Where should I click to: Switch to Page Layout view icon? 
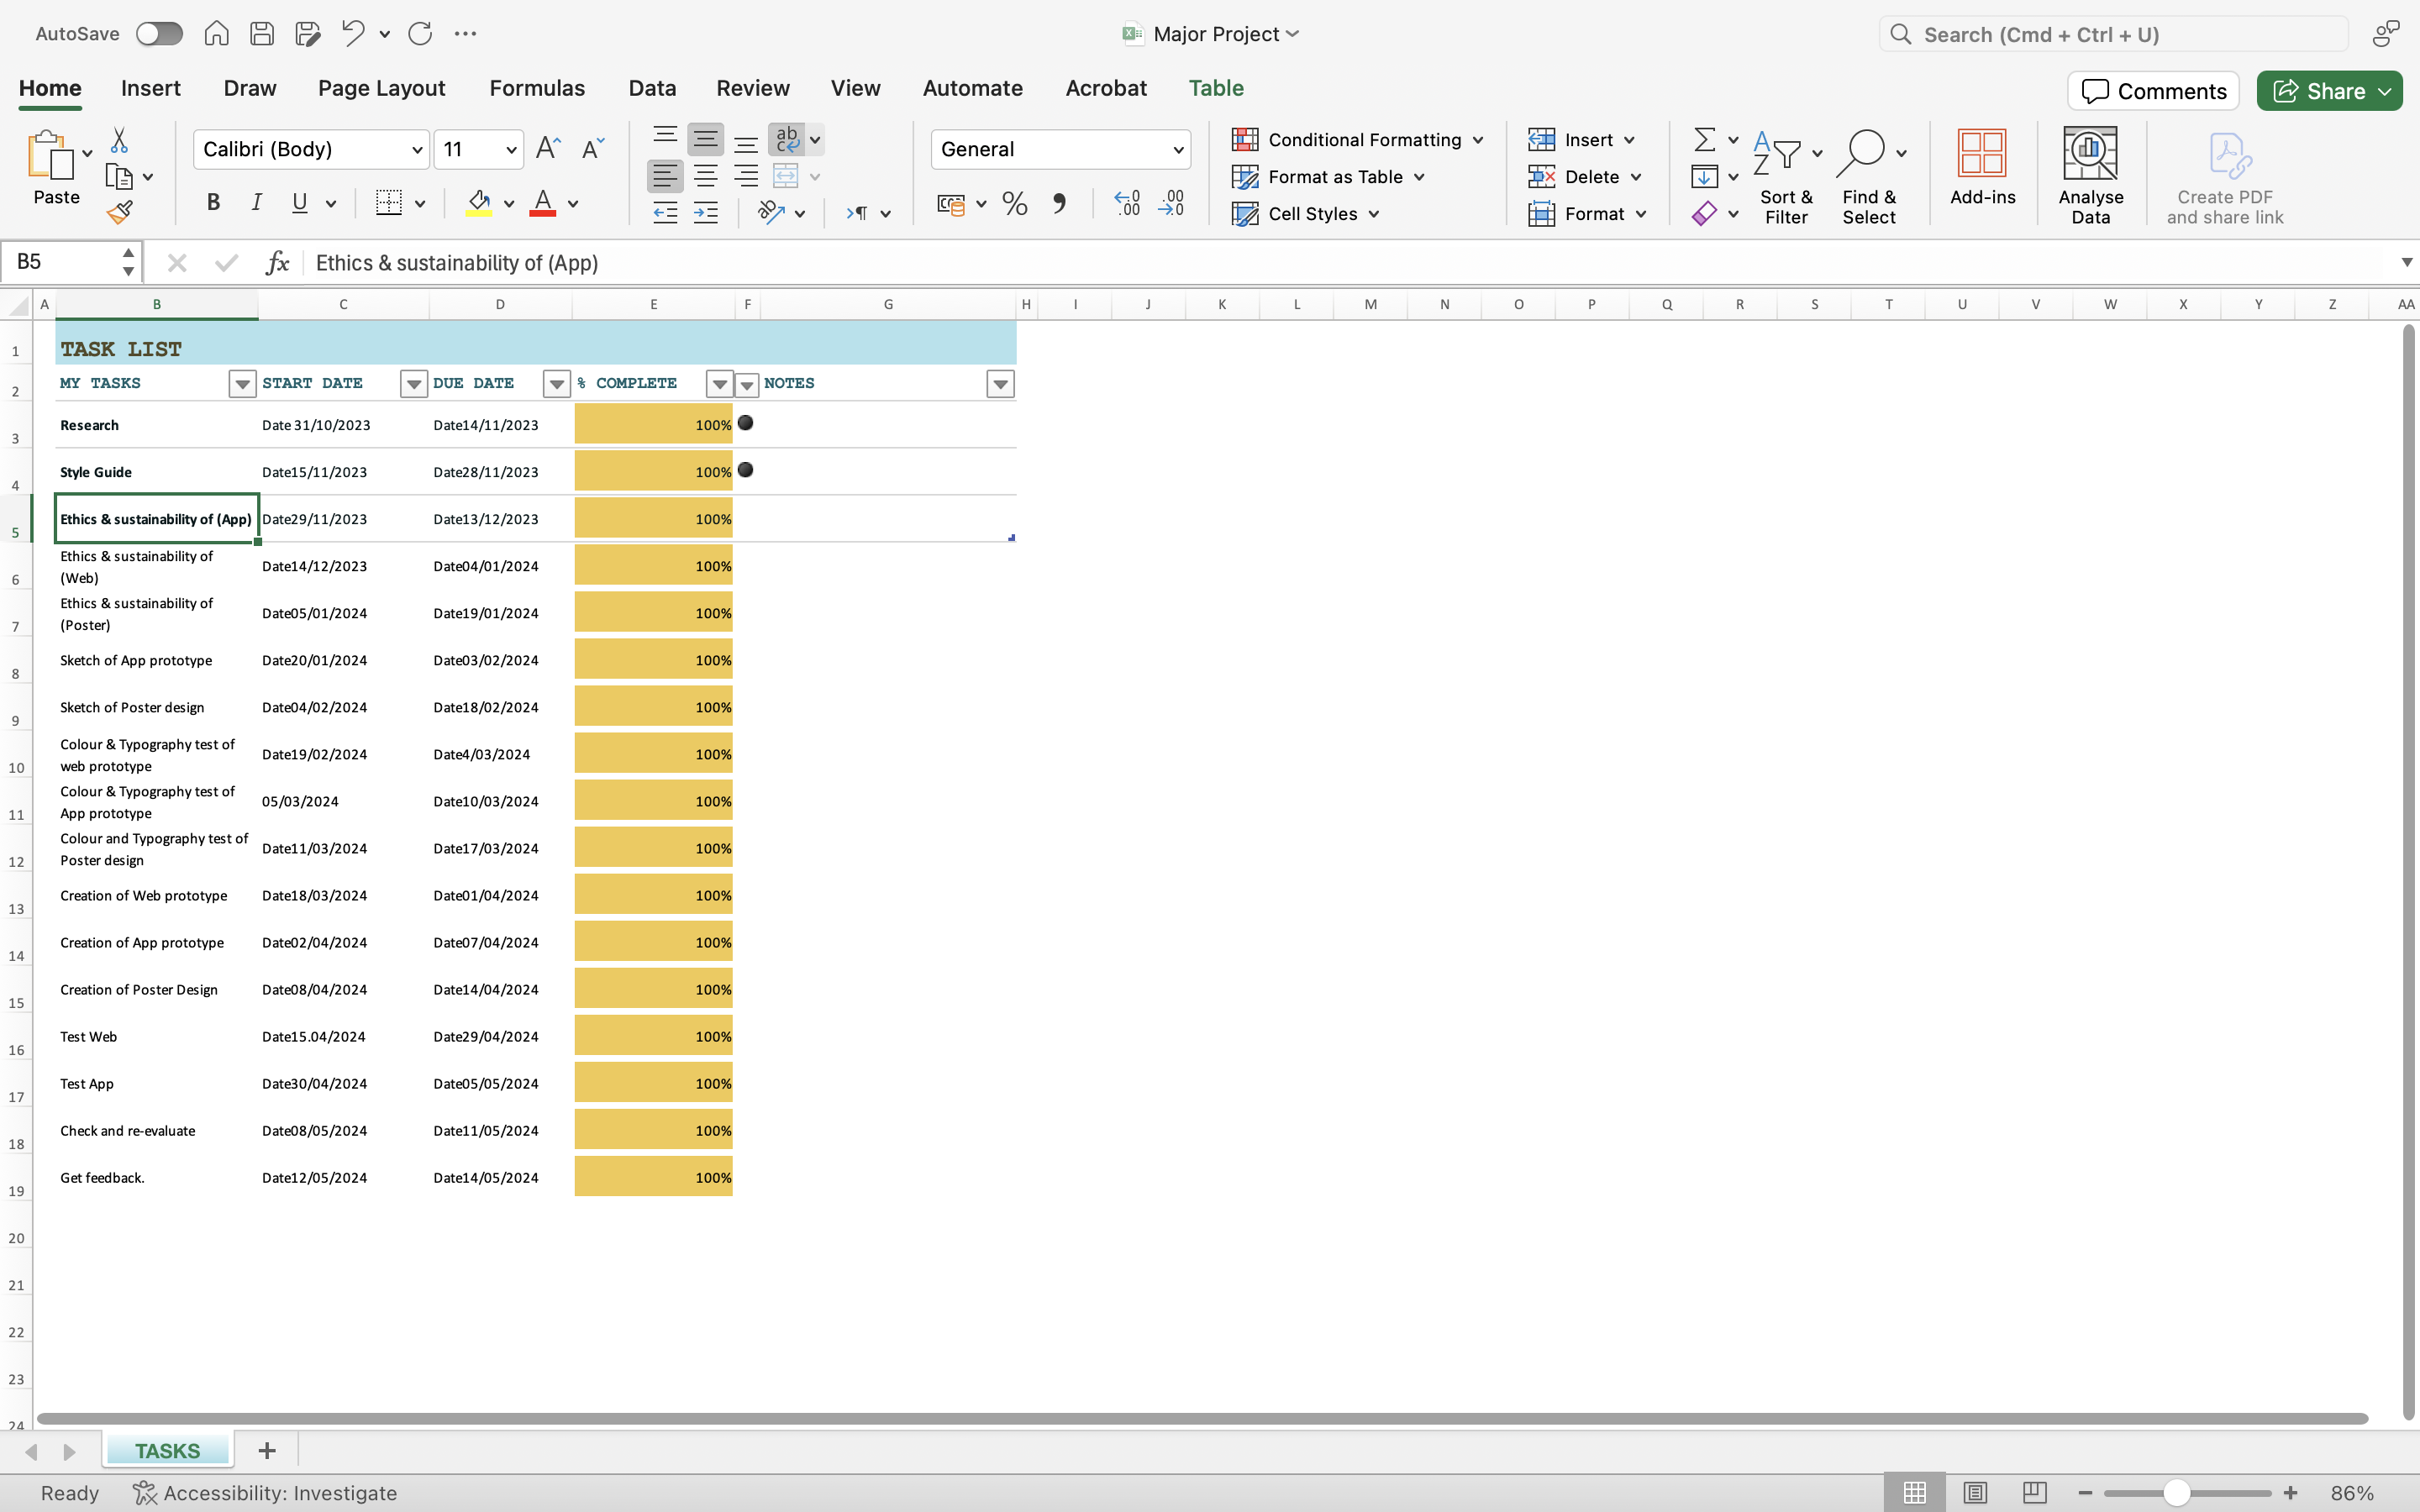[1975, 1493]
